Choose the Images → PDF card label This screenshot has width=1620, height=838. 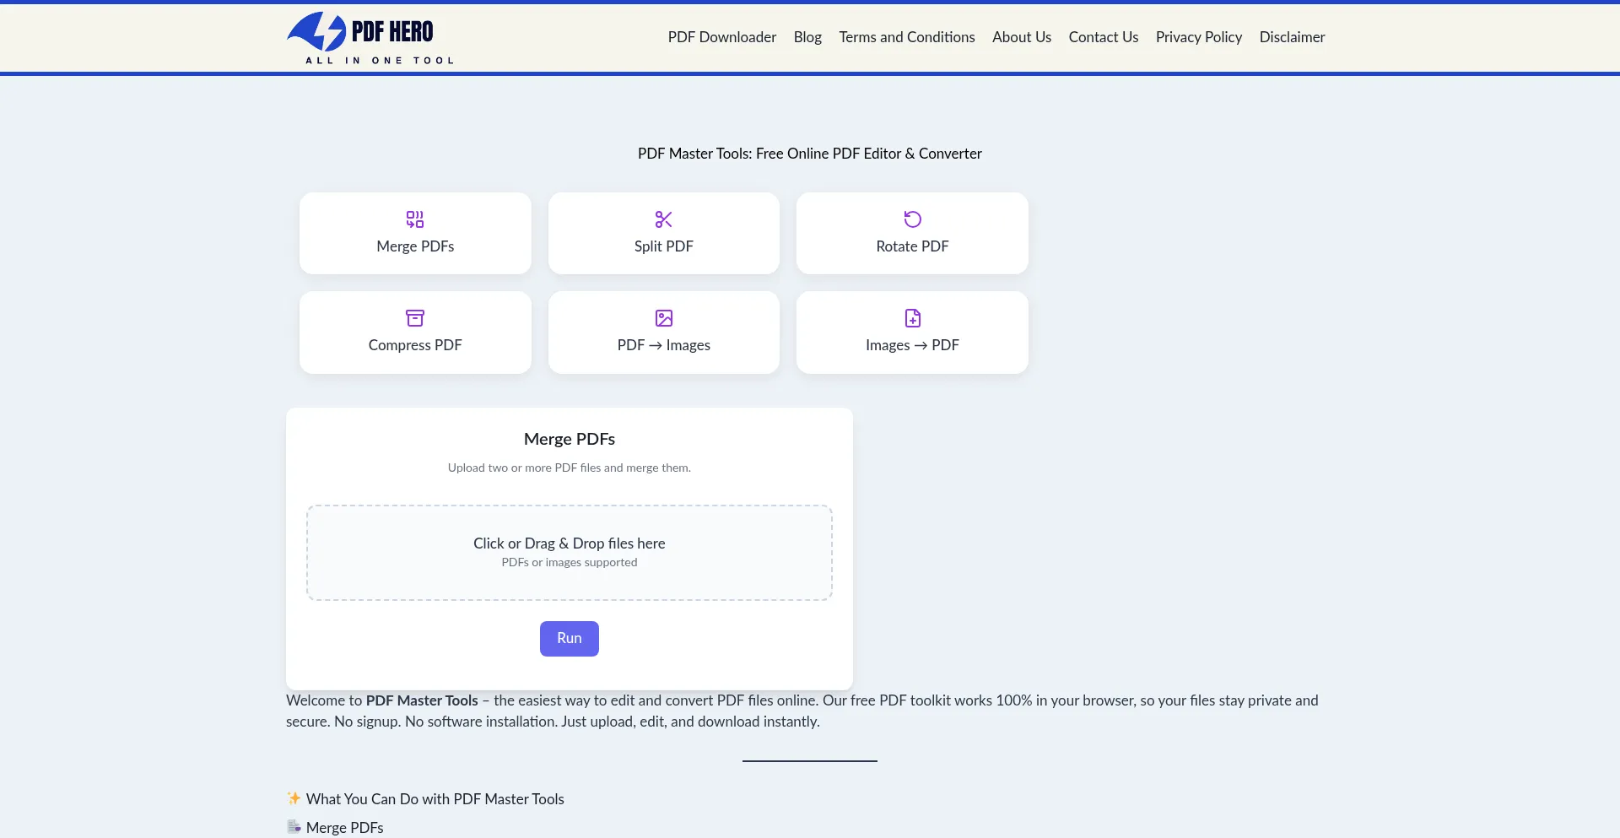click(912, 345)
